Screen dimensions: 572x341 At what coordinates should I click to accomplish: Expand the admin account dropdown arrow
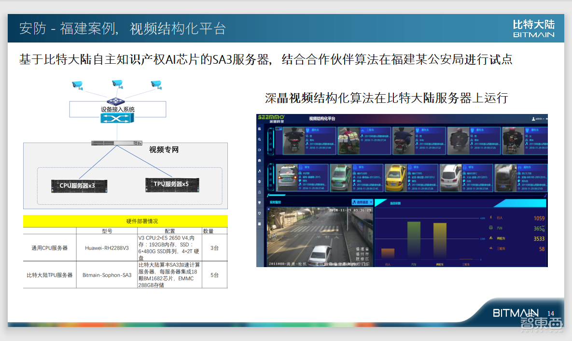[544, 119]
